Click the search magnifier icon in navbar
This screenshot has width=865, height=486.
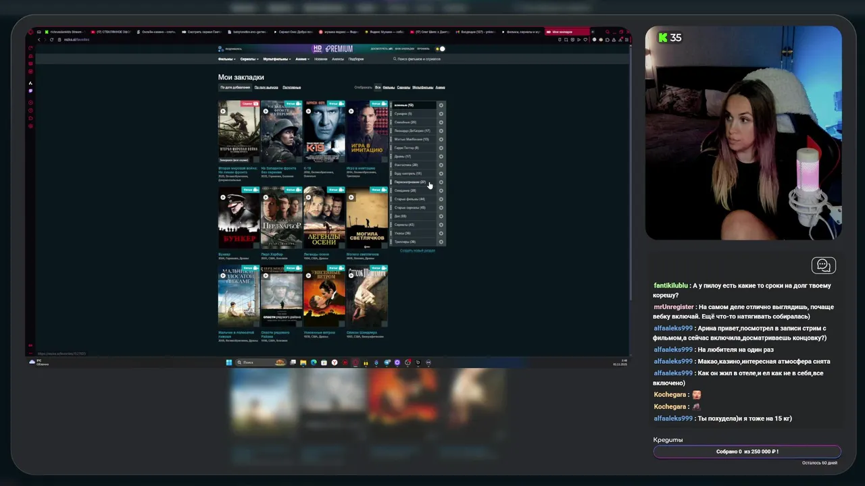point(395,59)
